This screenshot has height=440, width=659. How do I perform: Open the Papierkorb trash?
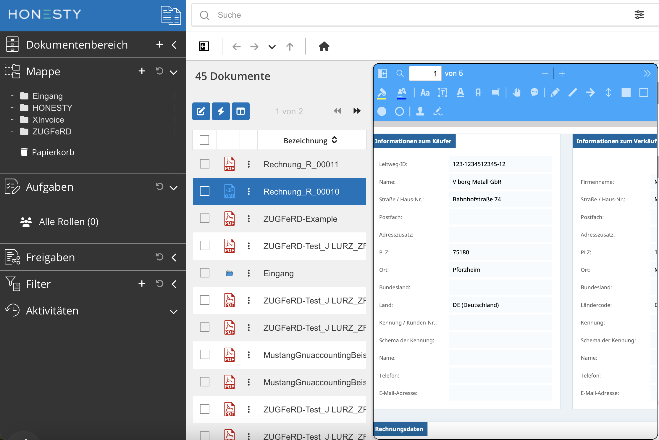(x=47, y=152)
